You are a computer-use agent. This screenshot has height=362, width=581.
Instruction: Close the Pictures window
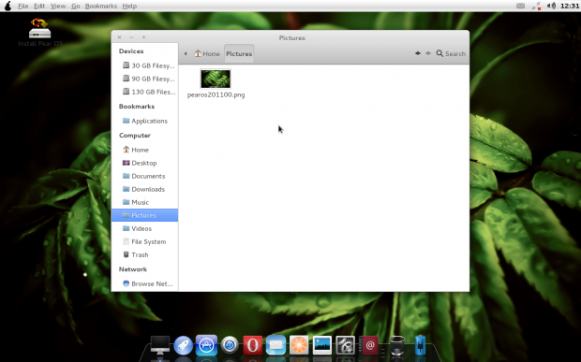tap(119, 37)
